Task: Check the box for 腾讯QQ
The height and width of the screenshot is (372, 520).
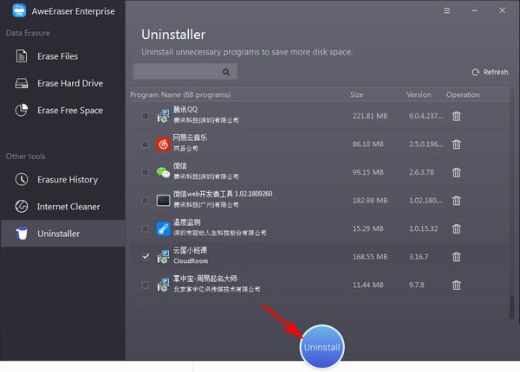Action: [x=146, y=116]
